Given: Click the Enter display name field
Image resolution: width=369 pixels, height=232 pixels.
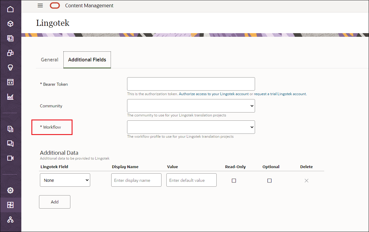Looking at the screenshot, I should (x=136, y=180).
